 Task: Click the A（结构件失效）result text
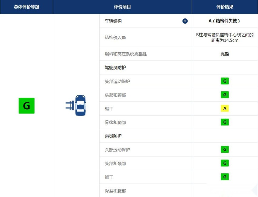click(x=224, y=21)
